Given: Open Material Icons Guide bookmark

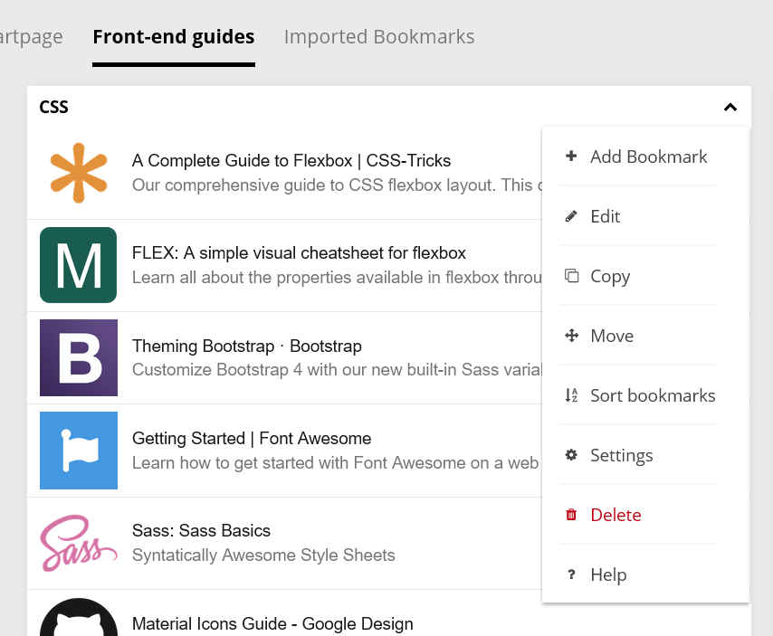Looking at the screenshot, I should tap(272, 623).
